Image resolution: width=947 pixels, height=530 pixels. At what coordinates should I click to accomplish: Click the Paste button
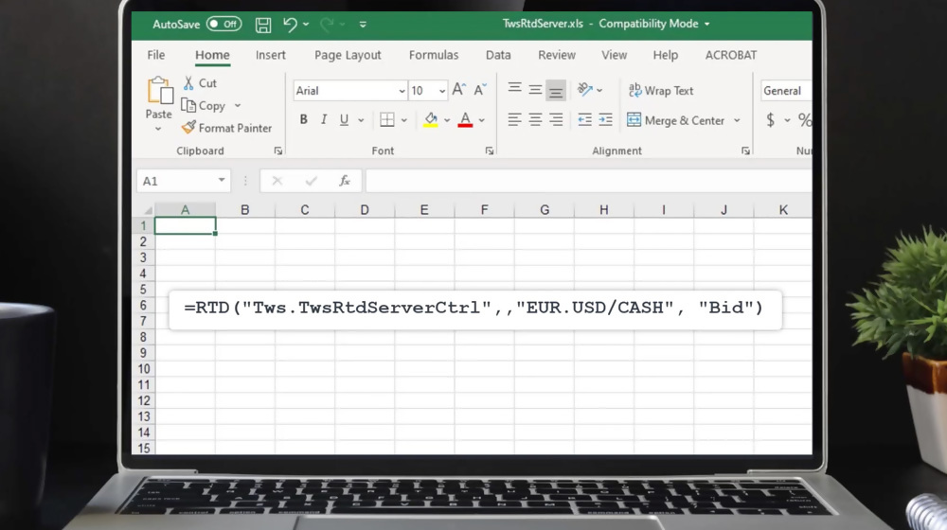click(x=159, y=99)
